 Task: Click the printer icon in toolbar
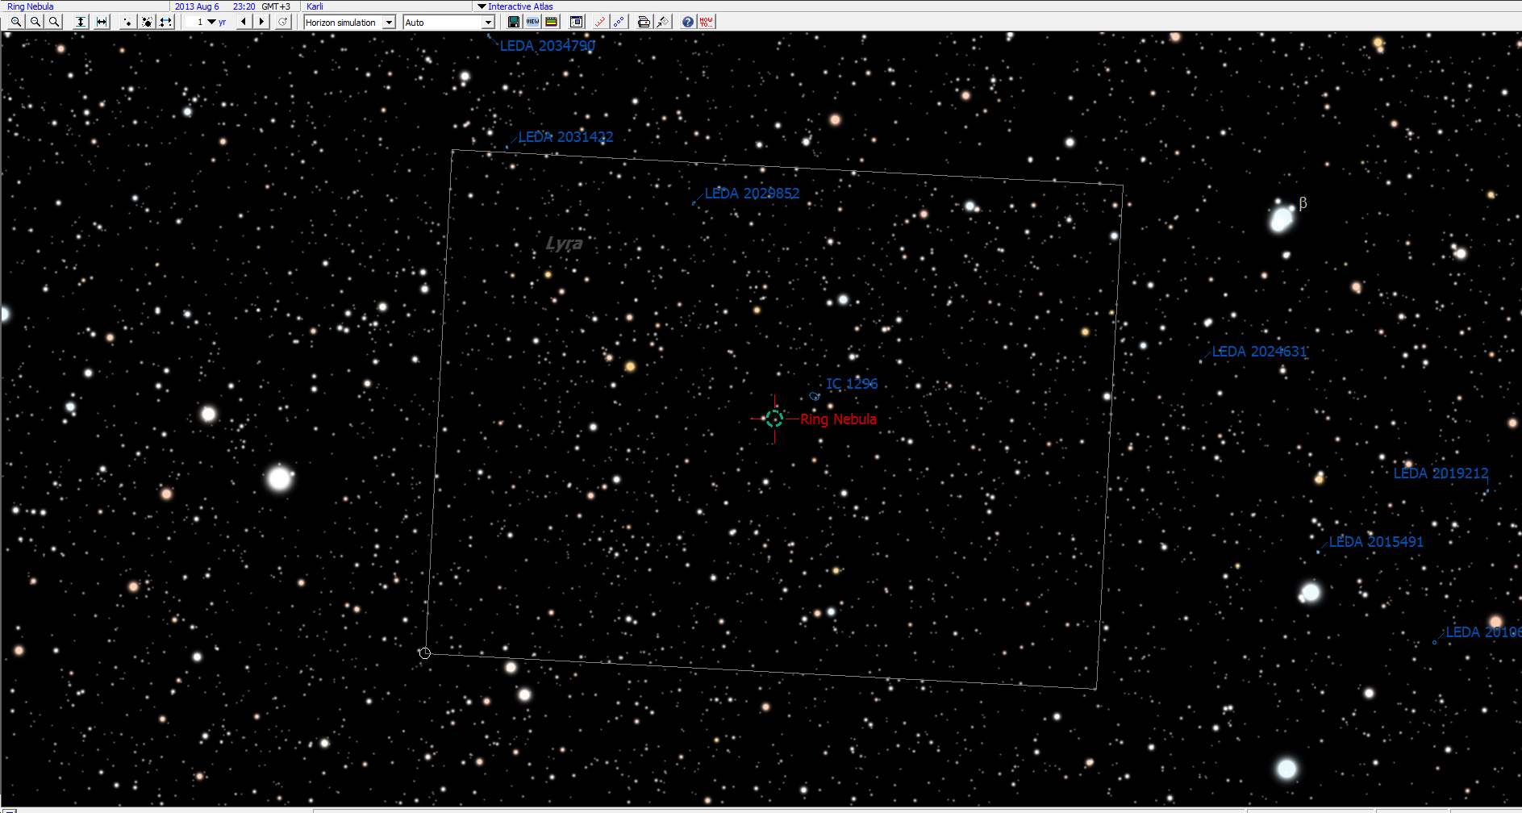643,22
